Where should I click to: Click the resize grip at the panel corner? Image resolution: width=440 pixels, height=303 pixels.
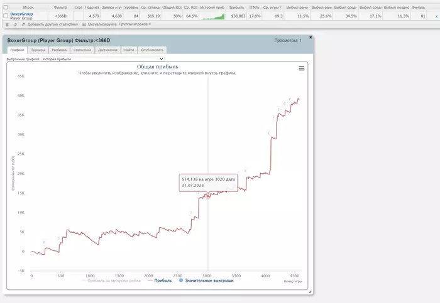[311, 292]
